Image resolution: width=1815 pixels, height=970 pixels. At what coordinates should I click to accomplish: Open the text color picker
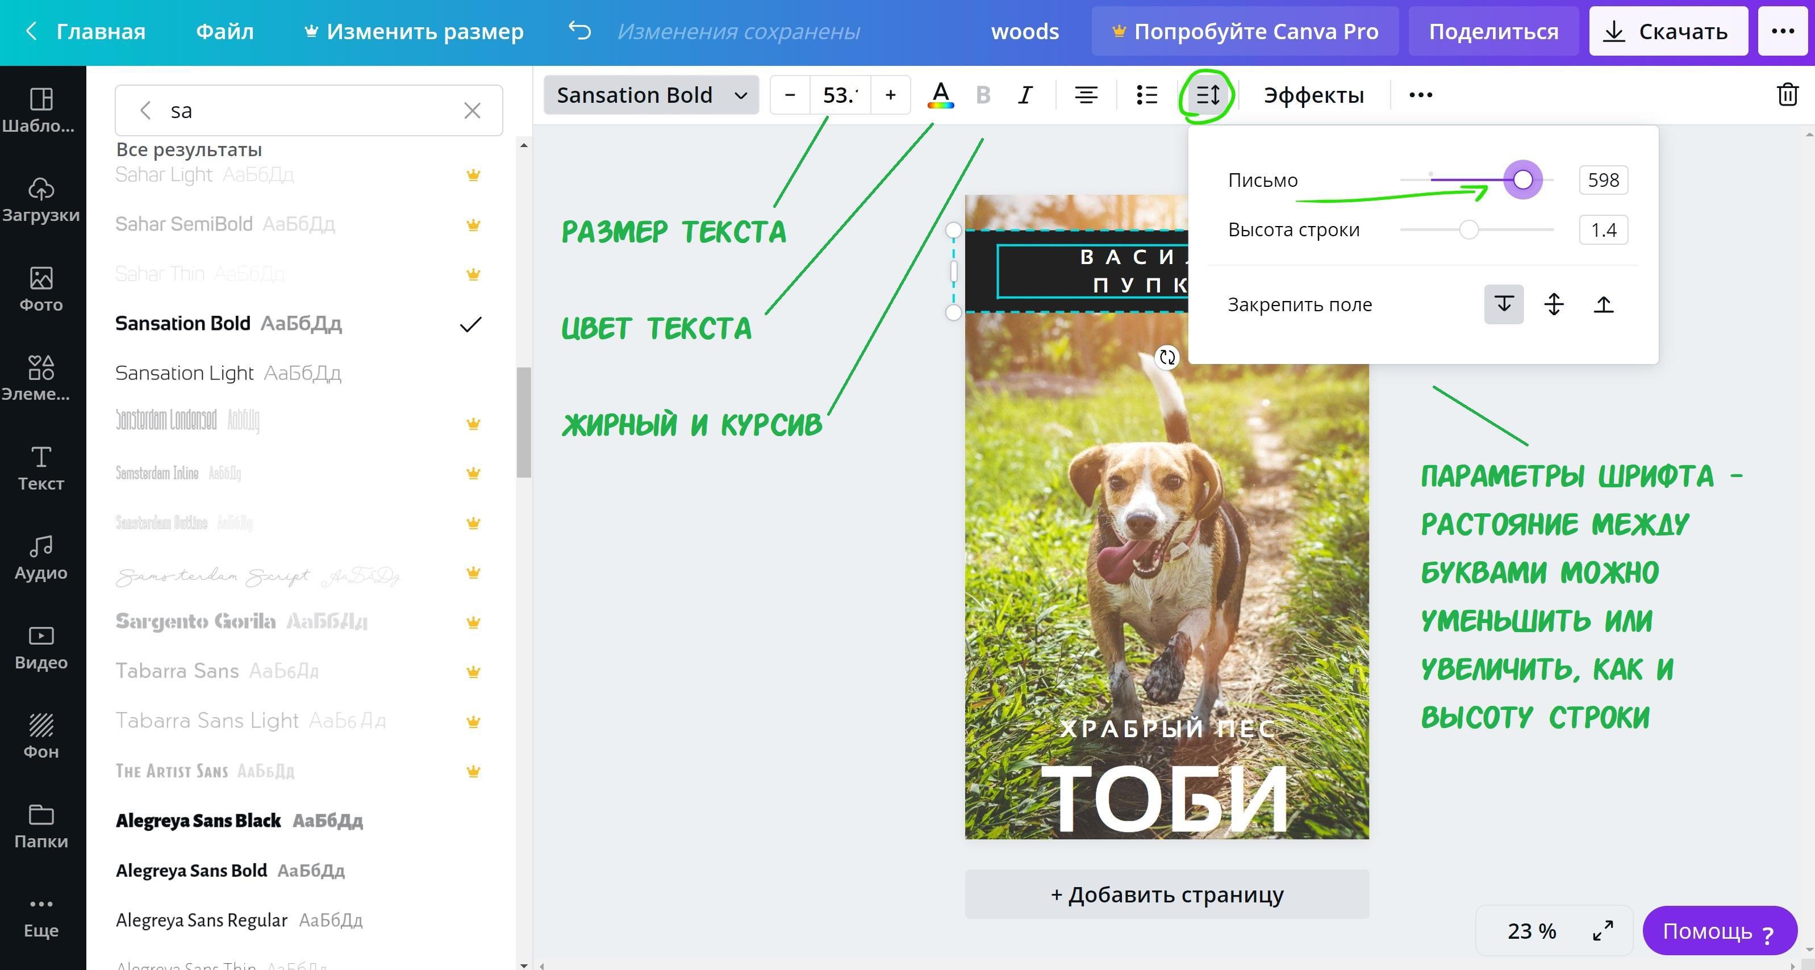940,94
